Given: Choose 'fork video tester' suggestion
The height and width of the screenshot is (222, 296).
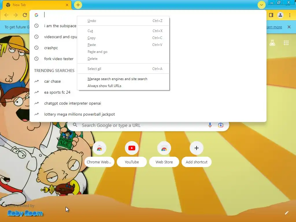Looking at the screenshot, I should point(59,59).
